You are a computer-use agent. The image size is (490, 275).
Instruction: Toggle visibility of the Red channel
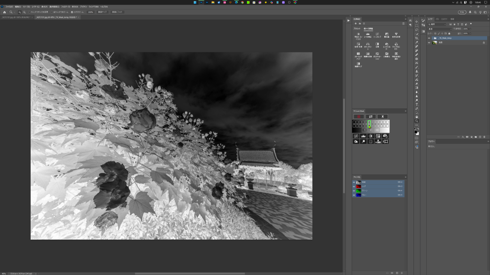[x=355, y=186]
